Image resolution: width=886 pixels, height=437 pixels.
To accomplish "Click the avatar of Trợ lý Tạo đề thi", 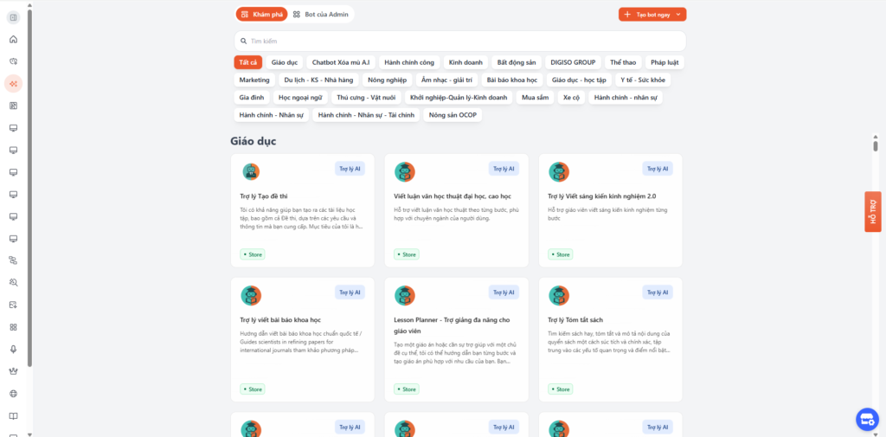I will [x=251, y=172].
